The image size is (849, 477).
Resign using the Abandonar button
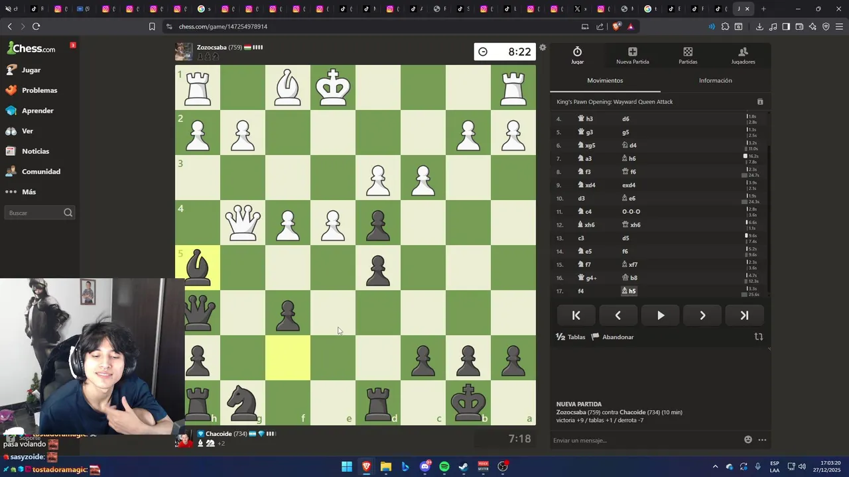click(612, 337)
